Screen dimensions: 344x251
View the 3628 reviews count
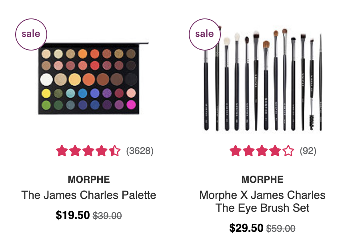click(x=140, y=151)
